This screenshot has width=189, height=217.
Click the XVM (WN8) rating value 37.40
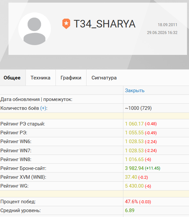click(x=131, y=177)
